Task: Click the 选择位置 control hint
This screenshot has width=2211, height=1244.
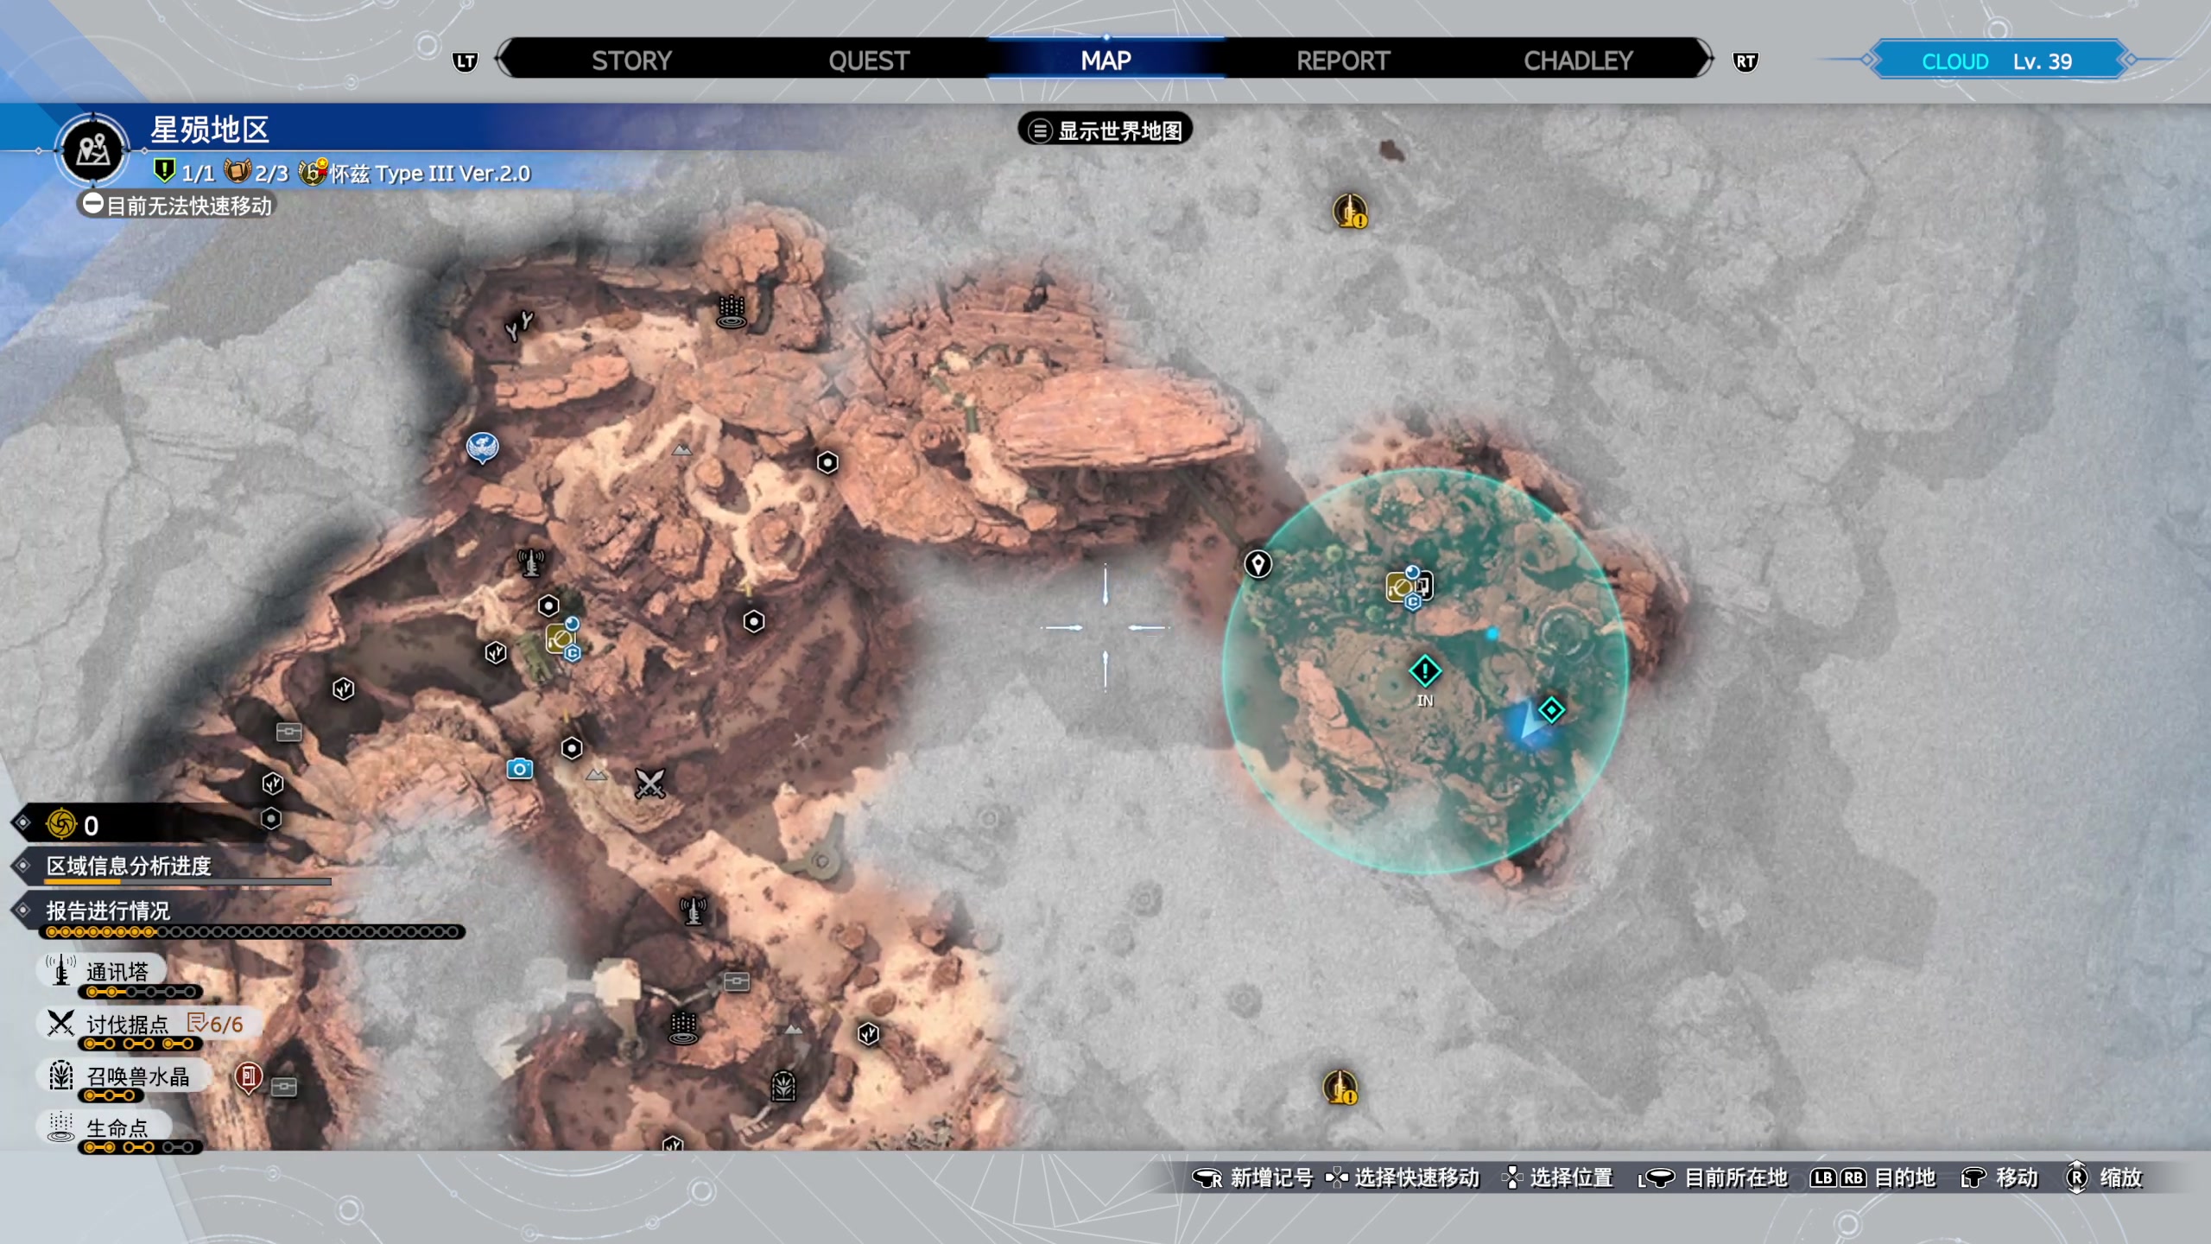Action: [1558, 1177]
